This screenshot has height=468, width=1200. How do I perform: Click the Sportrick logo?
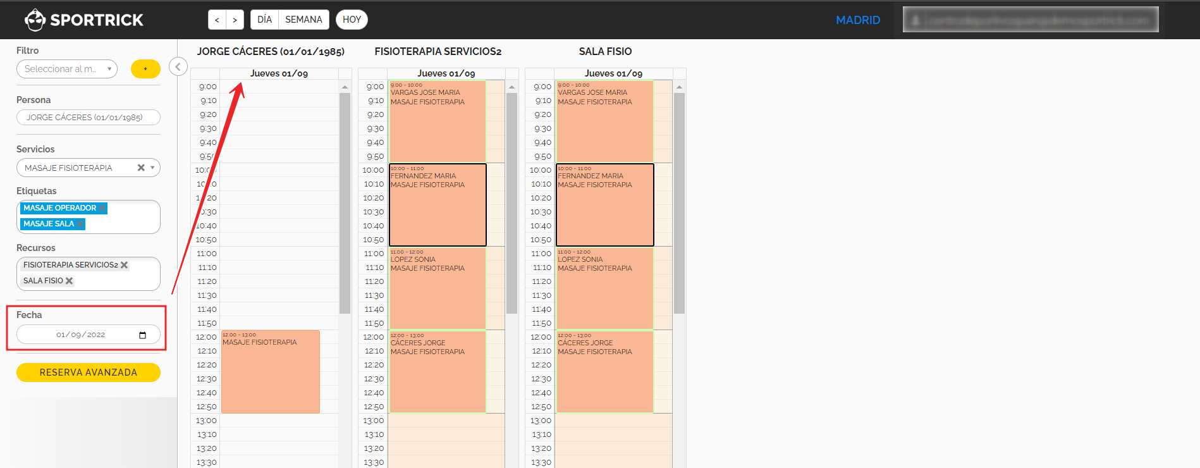click(84, 20)
